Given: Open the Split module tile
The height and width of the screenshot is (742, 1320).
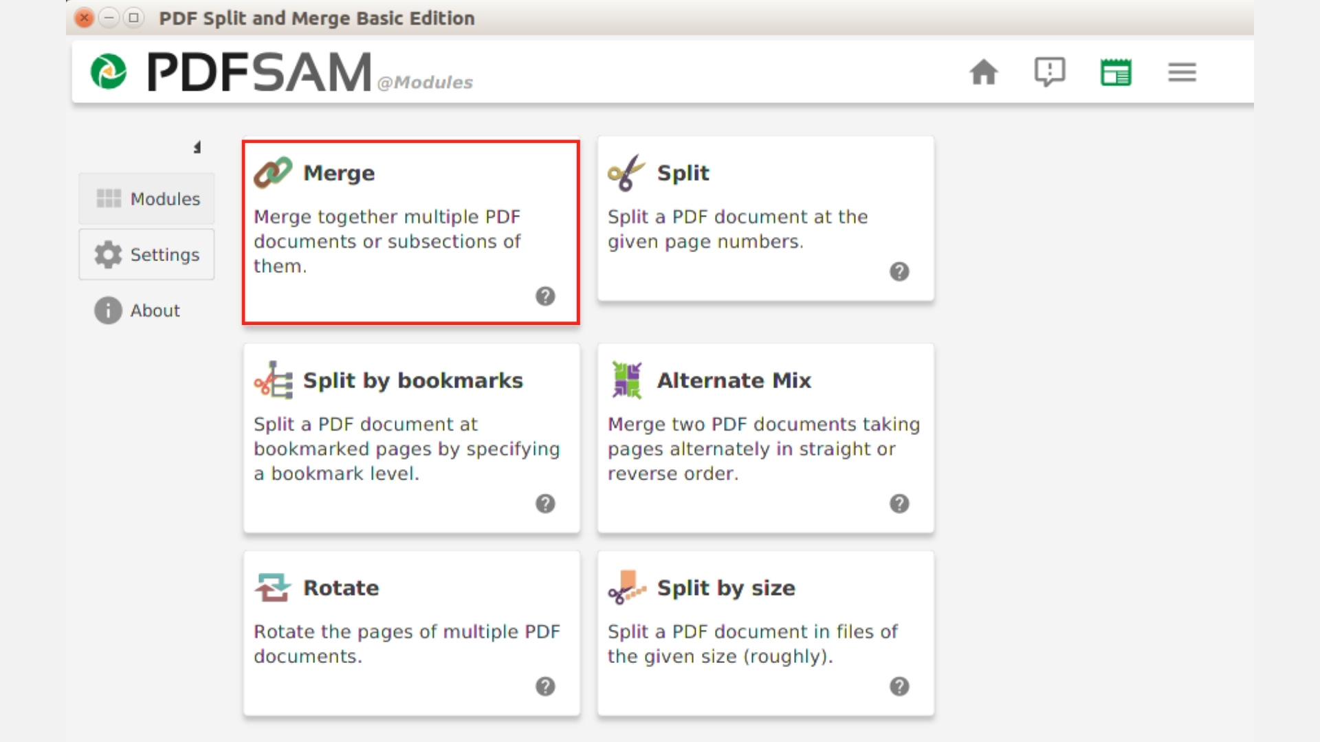Looking at the screenshot, I should click(x=765, y=218).
